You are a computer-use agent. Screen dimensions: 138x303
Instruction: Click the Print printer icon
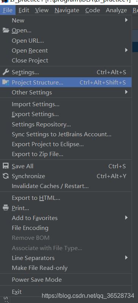(x=6, y=208)
